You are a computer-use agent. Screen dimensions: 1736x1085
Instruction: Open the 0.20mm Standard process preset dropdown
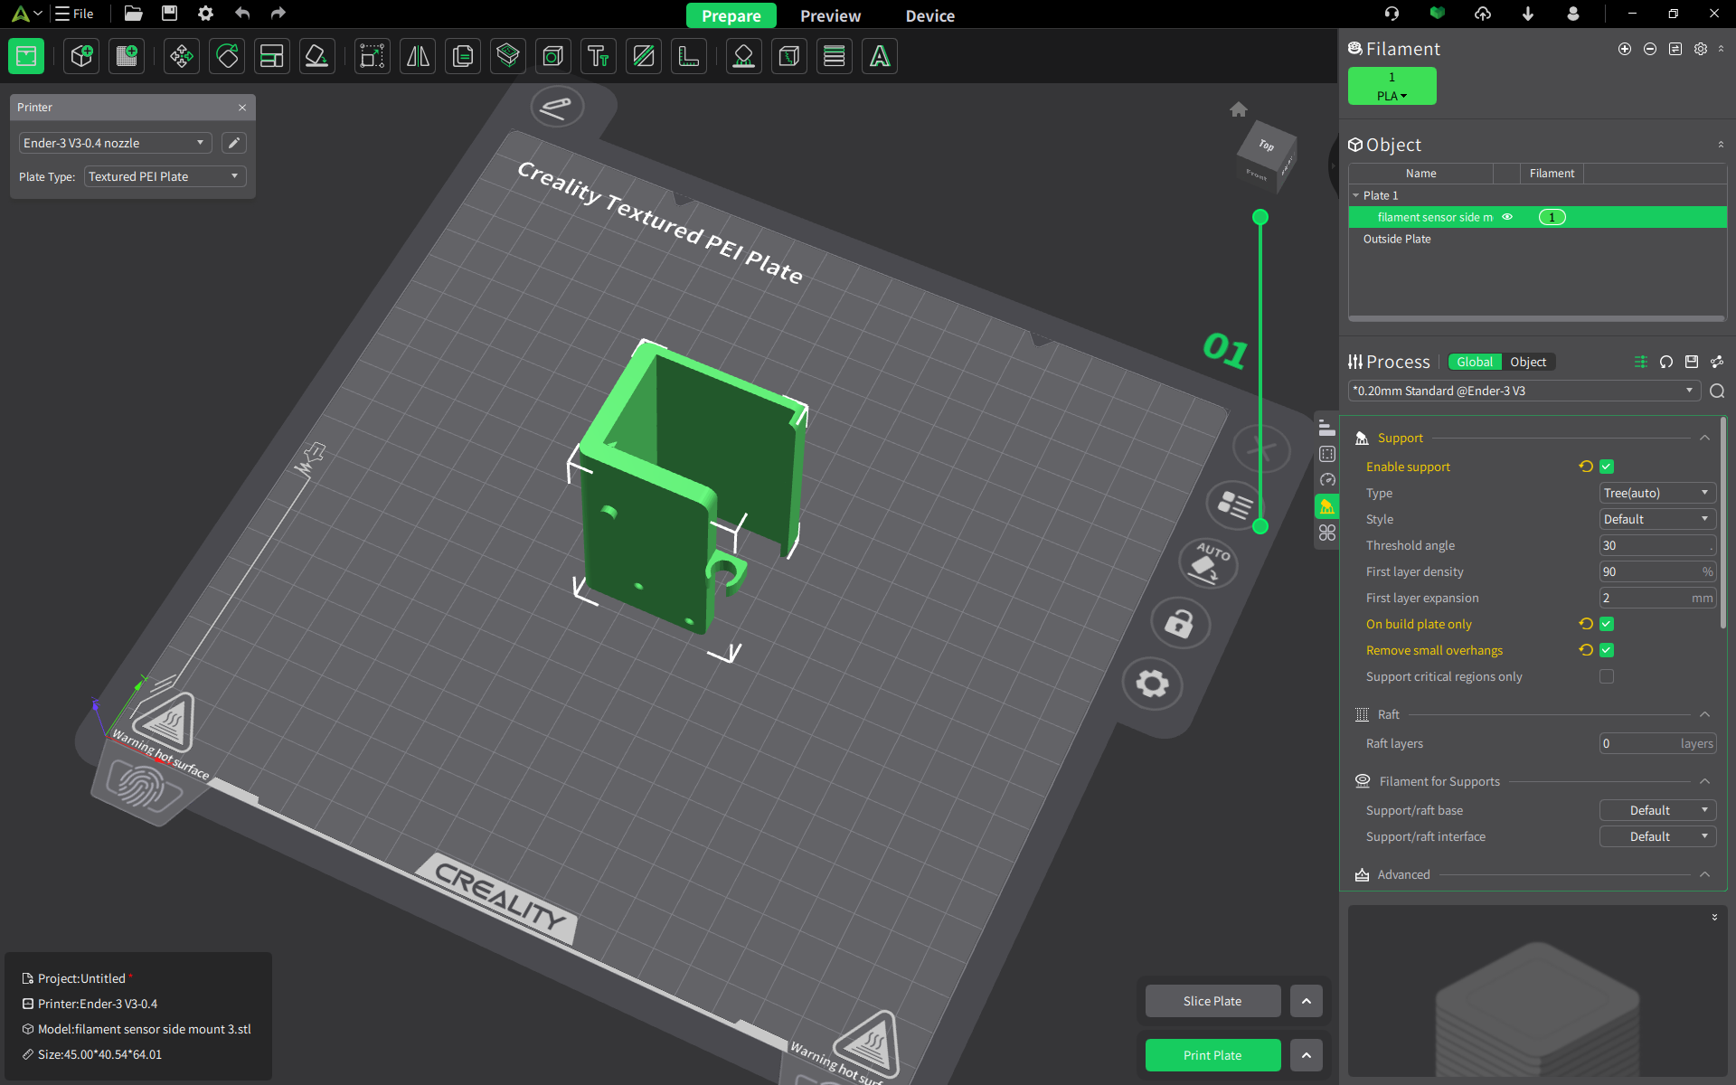click(x=1524, y=391)
